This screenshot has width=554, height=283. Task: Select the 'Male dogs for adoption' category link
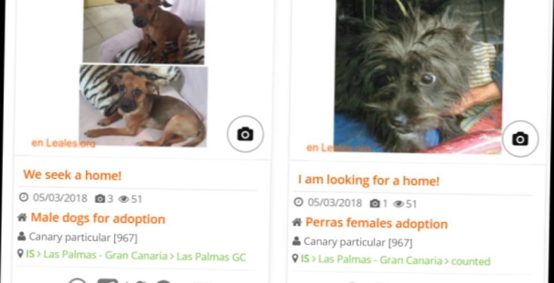pyautogui.click(x=98, y=218)
